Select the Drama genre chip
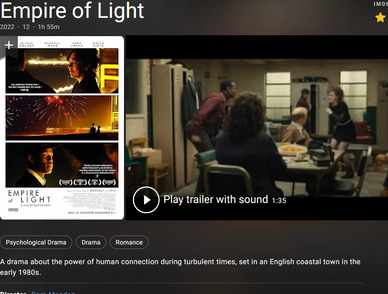The image size is (388, 294). tap(91, 242)
